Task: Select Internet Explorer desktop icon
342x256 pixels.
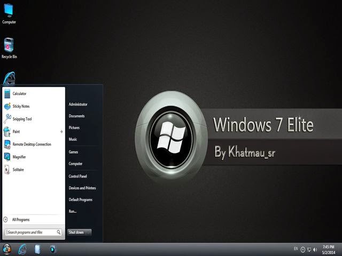Action: pyautogui.click(x=9, y=78)
